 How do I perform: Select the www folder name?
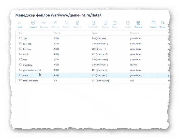click(26, 76)
